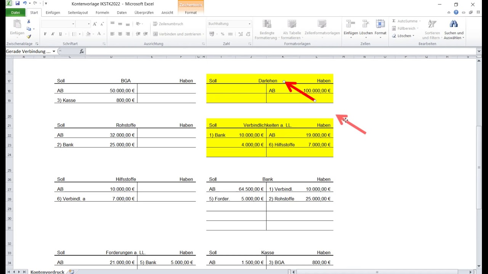
Task: Click the fill color paint bucket
Action: tap(88, 34)
